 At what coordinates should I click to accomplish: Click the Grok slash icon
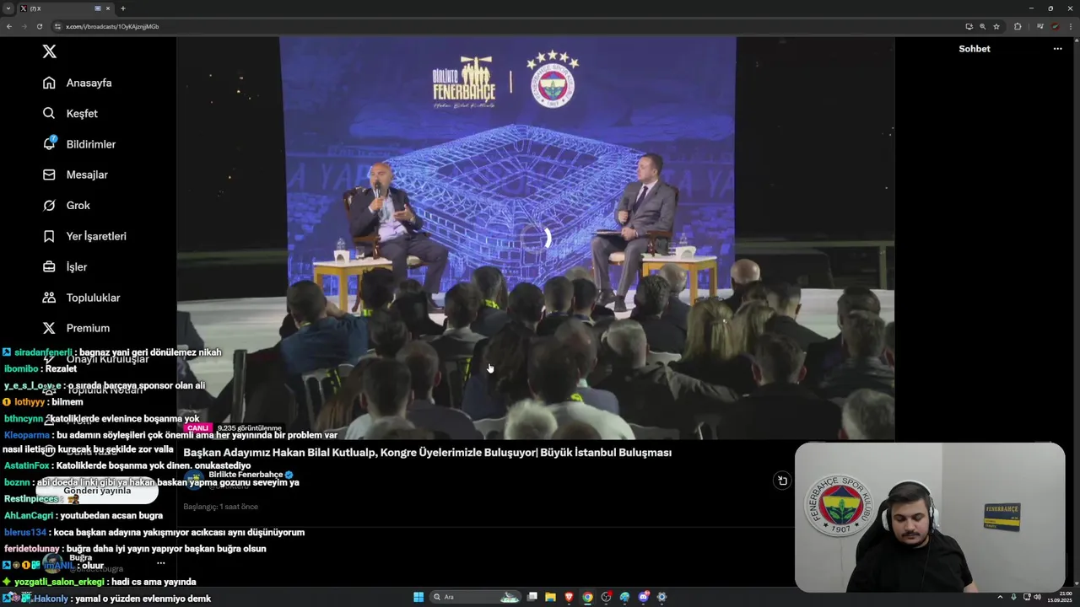click(49, 205)
